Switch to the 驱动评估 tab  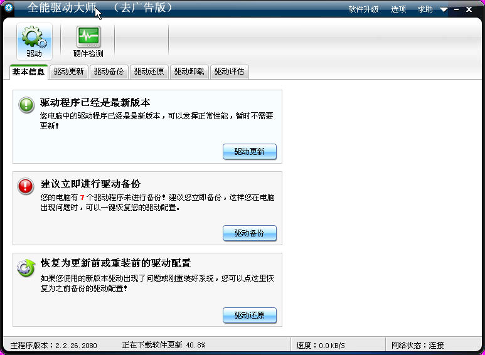[229, 72]
